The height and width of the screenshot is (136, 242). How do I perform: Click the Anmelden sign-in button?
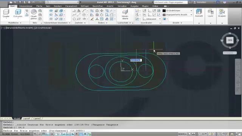tap(200, 2)
